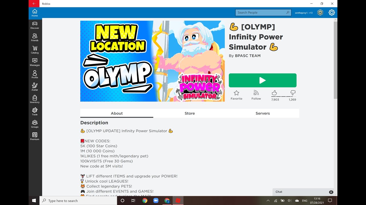Click the 1,269 dislikes count
Image resolution: width=366 pixels, height=205 pixels.
[x=292, y=100]
